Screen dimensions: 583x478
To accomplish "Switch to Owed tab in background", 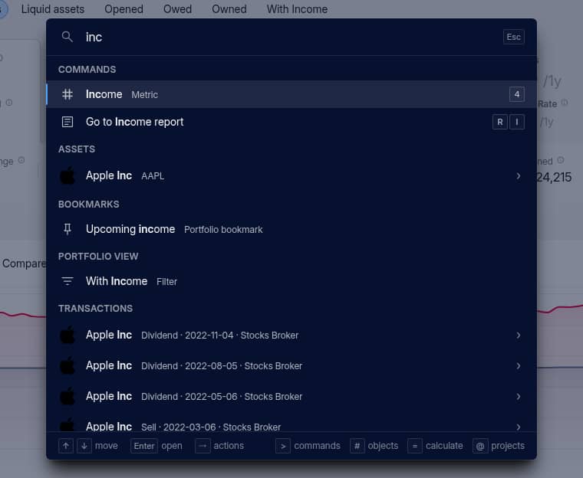I will click(x=178, y=9).
